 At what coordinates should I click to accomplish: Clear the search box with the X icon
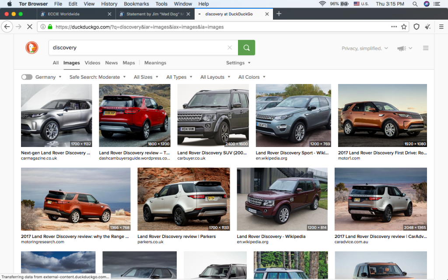pyautogui.click(x=230, y=48)
